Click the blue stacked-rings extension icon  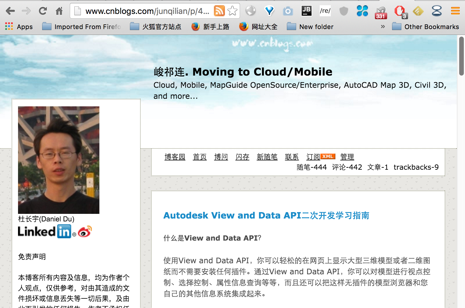[x=437, y=11]
